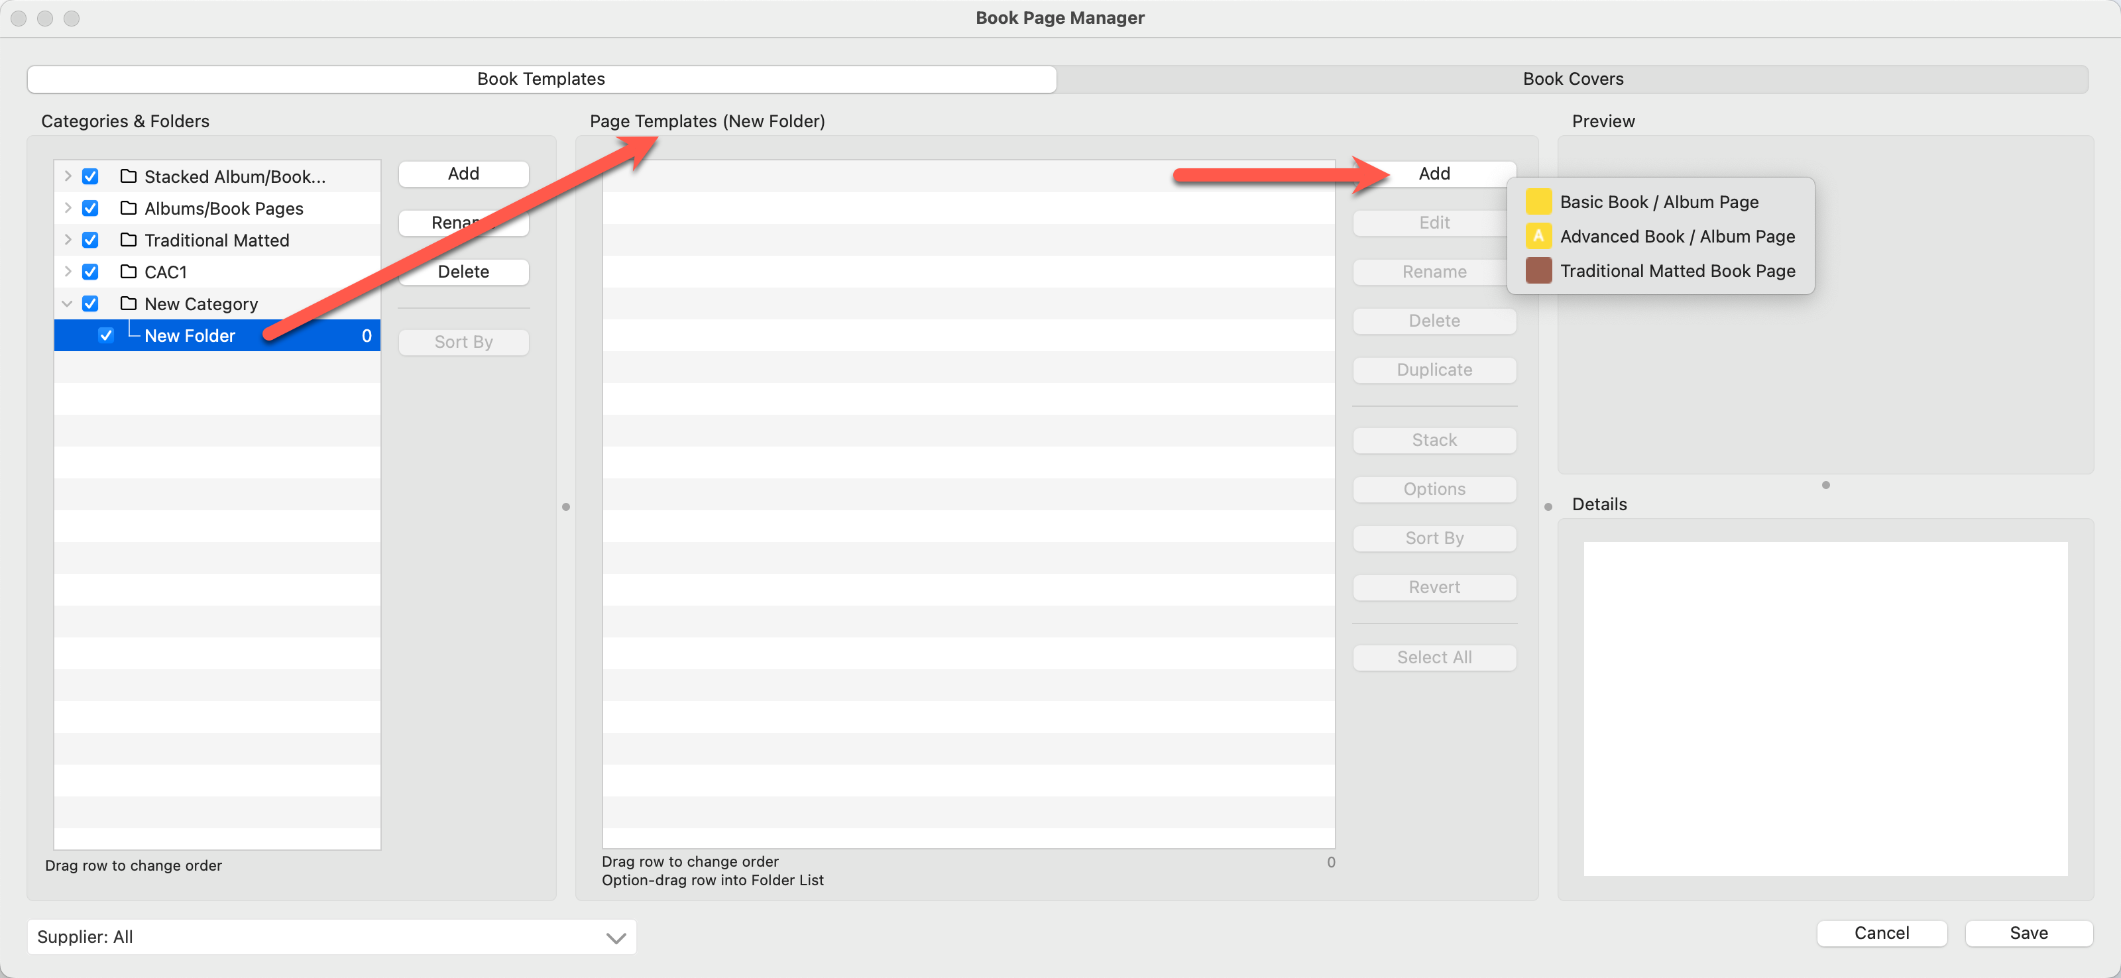Click the Traditional Matted folder icon
The width and height of the screenshot is (2121, 978).
pyautogui.click(x=129, y=240)
